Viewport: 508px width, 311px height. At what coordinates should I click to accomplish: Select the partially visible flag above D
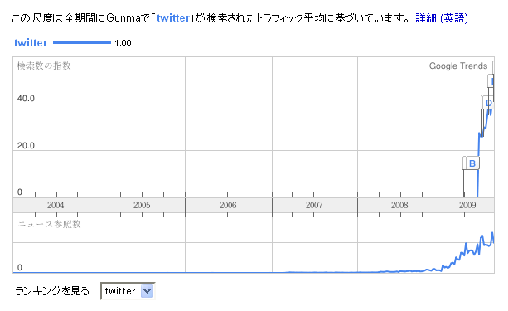click(491, 80)
